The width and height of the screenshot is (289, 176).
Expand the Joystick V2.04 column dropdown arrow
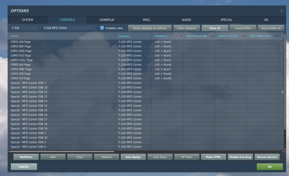(x=244, y=36)
